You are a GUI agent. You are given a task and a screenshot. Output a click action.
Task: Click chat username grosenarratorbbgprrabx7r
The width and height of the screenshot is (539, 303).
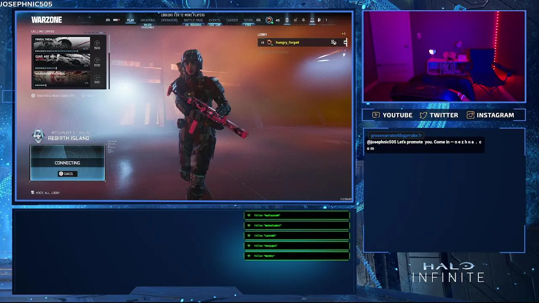[396, 136]
